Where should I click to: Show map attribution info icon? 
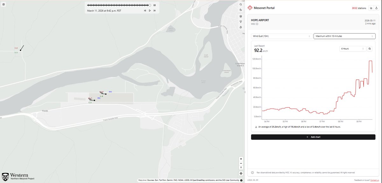pos(241,180)
